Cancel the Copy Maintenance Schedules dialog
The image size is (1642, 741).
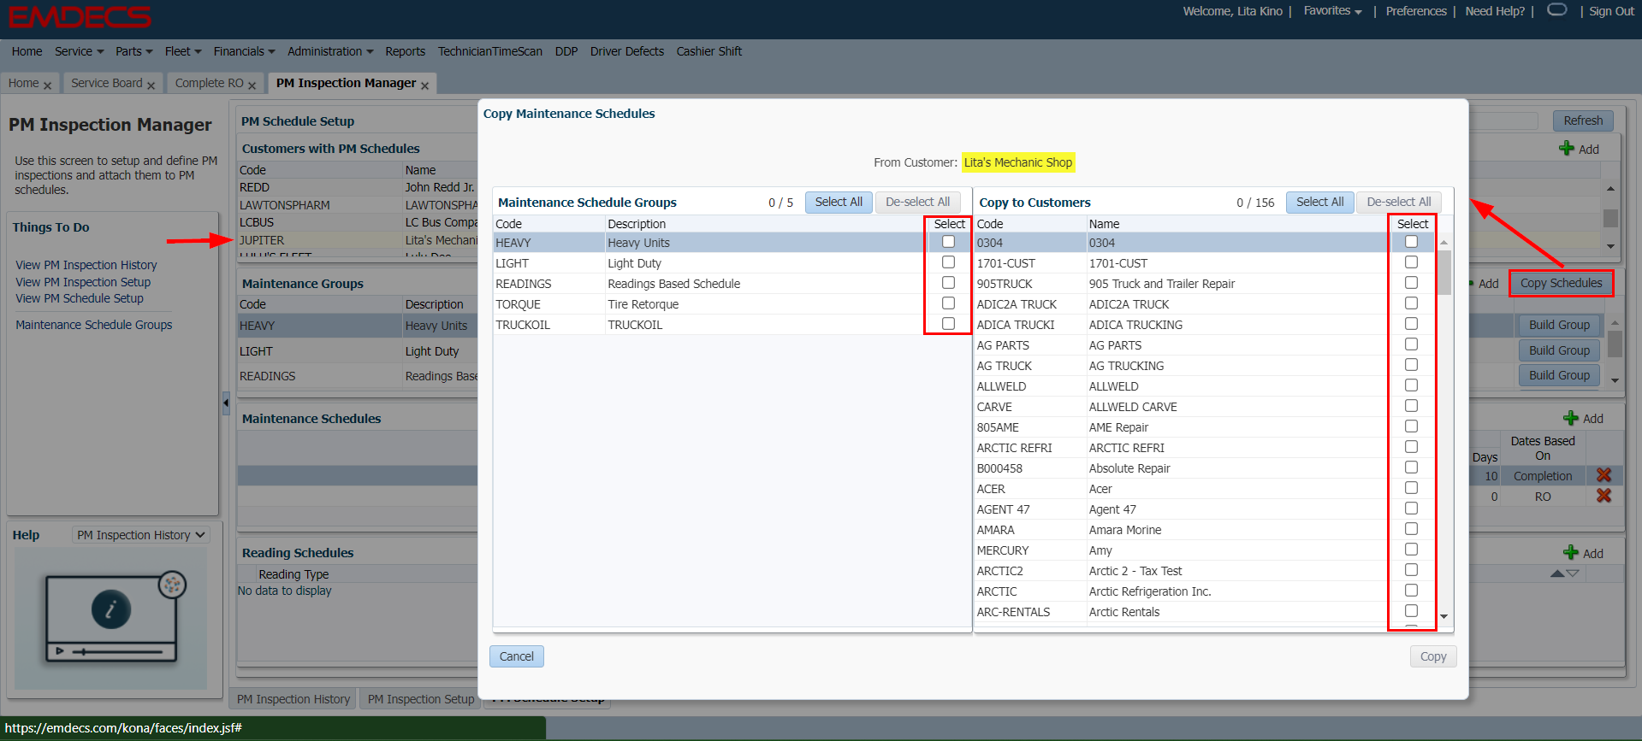tap(517, 656)
